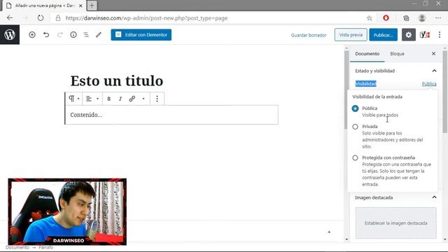The width and height of the screenshot is (448, 252).
Task: Apply italic formatting to paragraph
Action: [120, 99]
